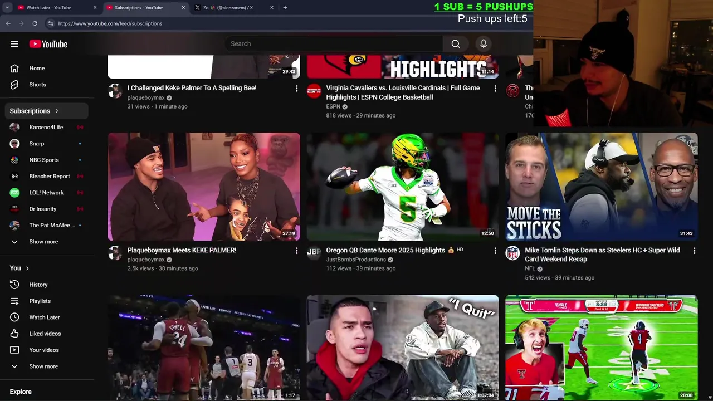Image resolution: width=713 pixels, height=401 pixels.
Task: Open a new browser tab with plus
Action: click(285, 7)
